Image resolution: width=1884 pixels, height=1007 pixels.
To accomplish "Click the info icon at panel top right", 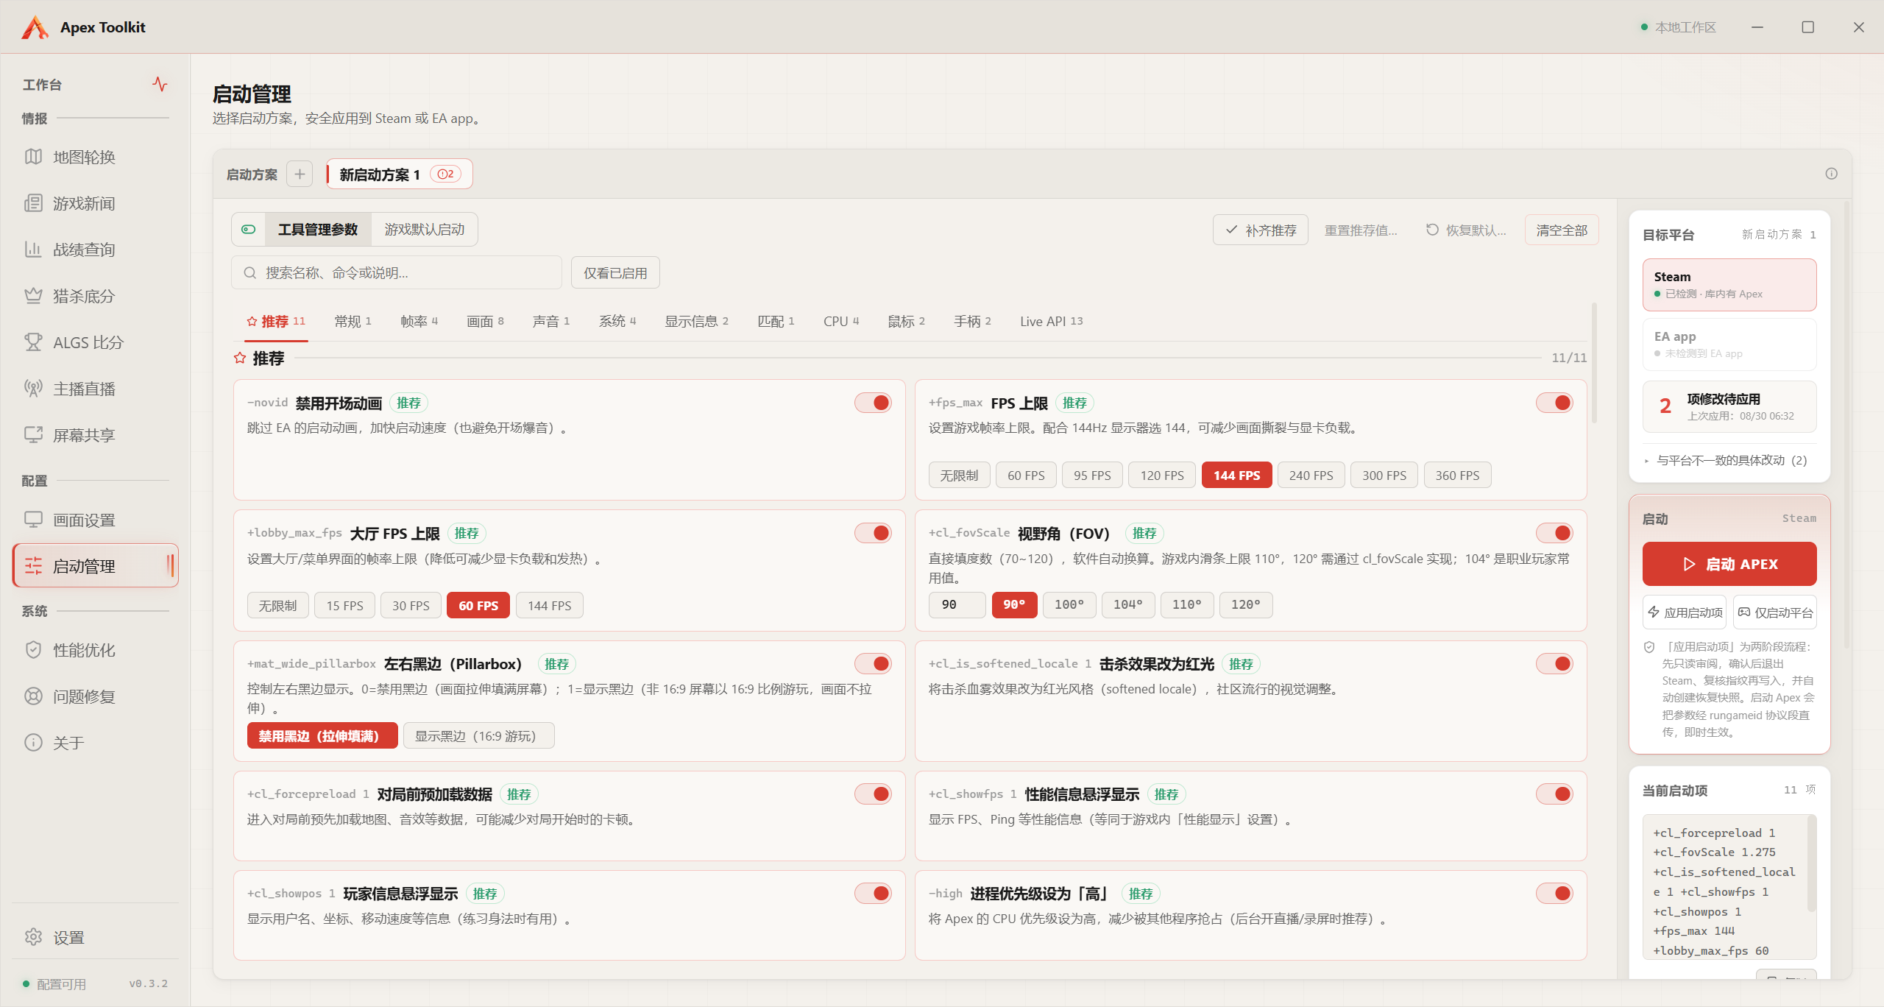I will click(x=1831, y=174).
